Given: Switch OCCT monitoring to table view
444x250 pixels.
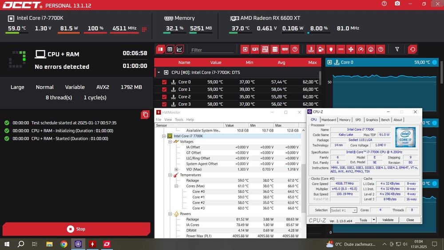Looking at the screenshot, I should pos(170,49).
